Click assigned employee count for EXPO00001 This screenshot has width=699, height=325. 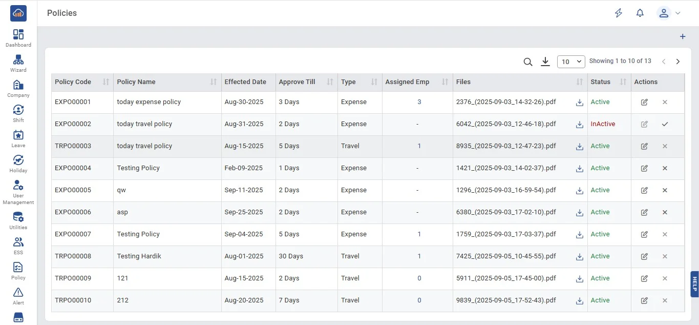pos(419,102)
